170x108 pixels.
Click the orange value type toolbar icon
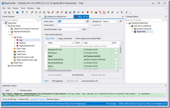[92, 12]
